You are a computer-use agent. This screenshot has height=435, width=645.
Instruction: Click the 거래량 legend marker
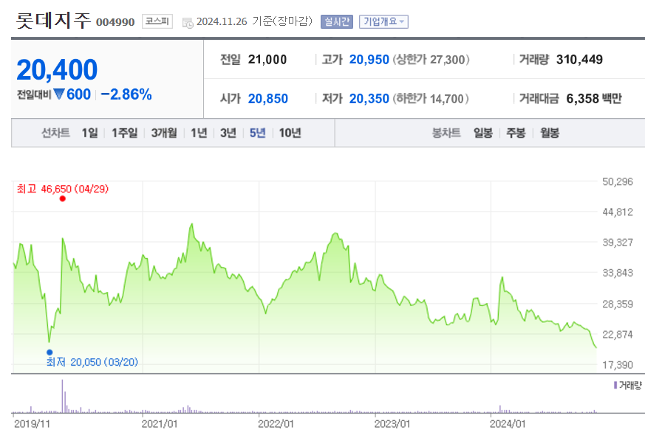(615, 385)
